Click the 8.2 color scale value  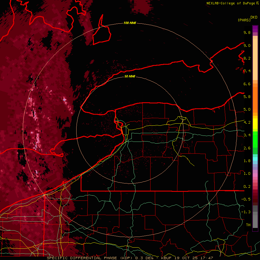[x=247, y=58]
